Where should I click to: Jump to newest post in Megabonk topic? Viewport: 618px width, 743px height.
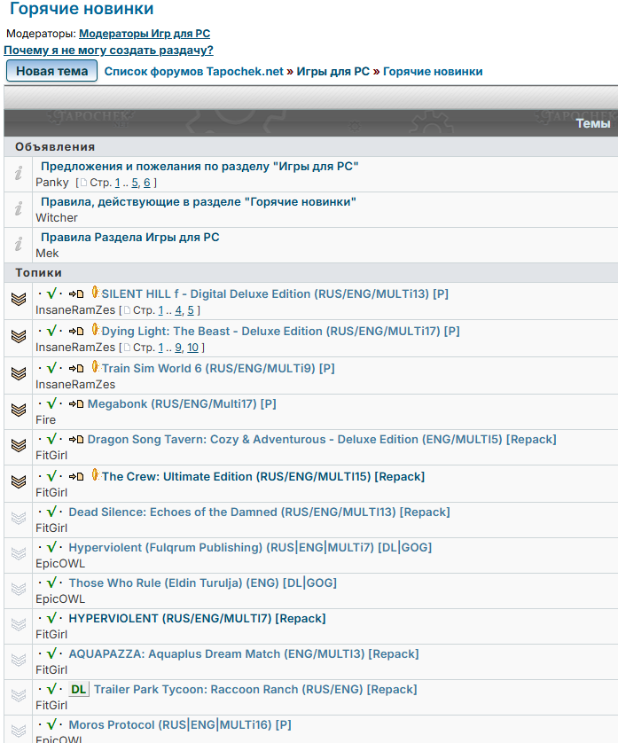(x=76, y=403)
